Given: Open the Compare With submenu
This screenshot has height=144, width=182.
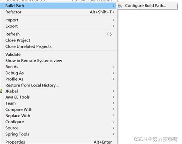Looking at the screenshot, I should click(x=59, y=109).
